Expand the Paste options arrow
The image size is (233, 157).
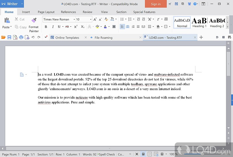point(11,27)
